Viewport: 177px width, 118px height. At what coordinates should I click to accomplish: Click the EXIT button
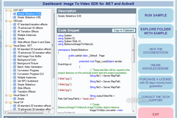point(156,113)
